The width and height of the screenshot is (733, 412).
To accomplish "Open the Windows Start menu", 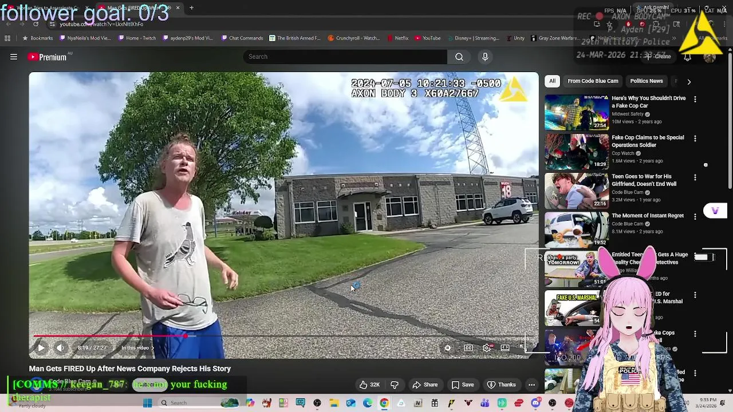I will tap(147, 403).
